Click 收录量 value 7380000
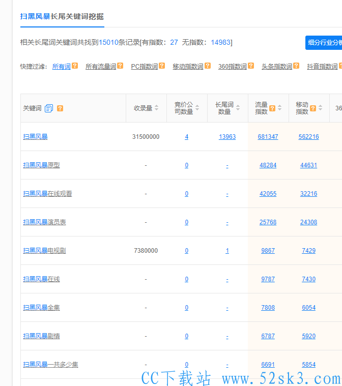342x386 pixels. click(146, 251)
